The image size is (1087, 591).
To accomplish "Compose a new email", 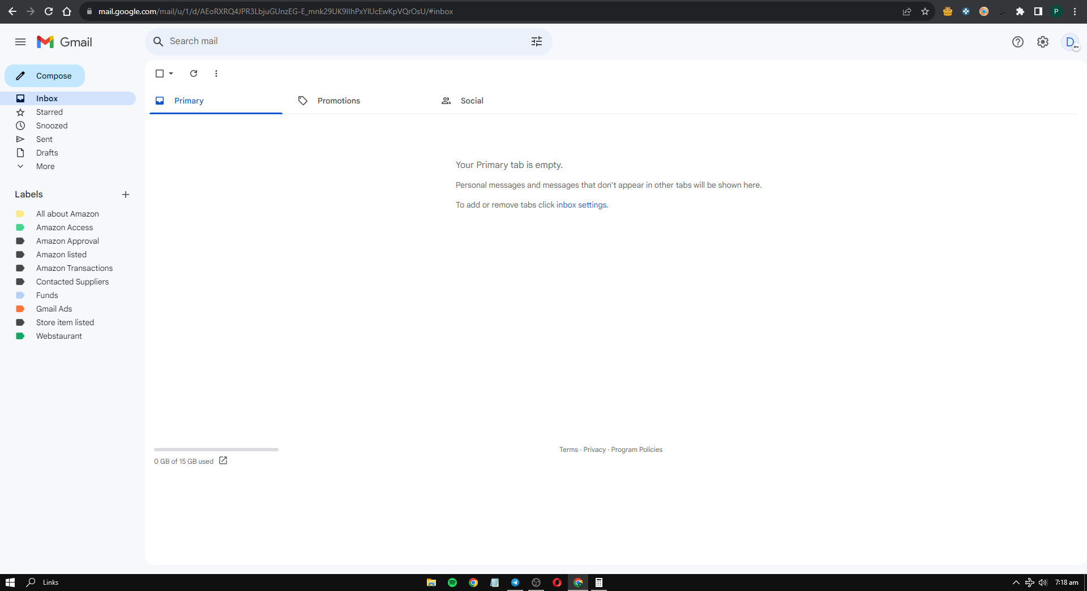I will [x=45, y=76].
